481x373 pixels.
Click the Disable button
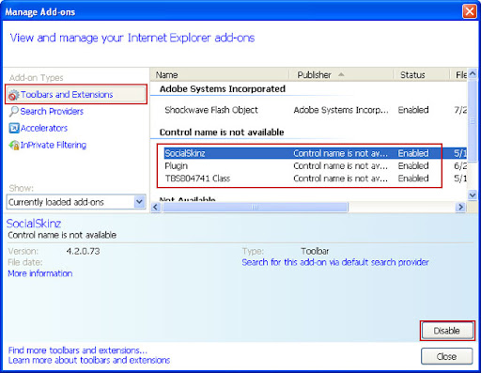pyautogui.click(x=447, y=331)
